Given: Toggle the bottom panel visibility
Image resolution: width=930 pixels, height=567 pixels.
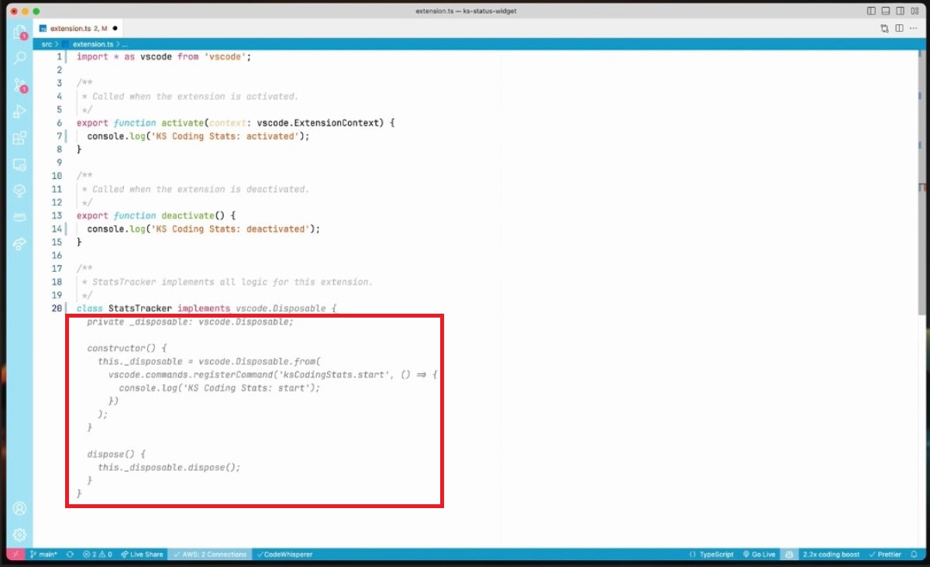Looking at the screenshot, I should [x=887, y=12].
